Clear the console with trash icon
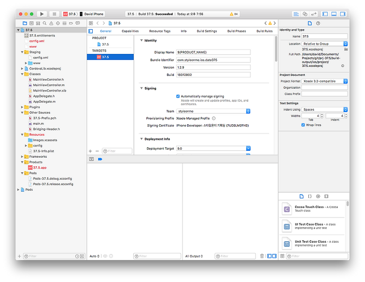 (262, 256)
